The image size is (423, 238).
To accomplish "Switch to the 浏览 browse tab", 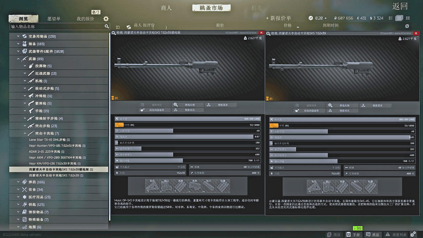I will click(x=23, y=19).
